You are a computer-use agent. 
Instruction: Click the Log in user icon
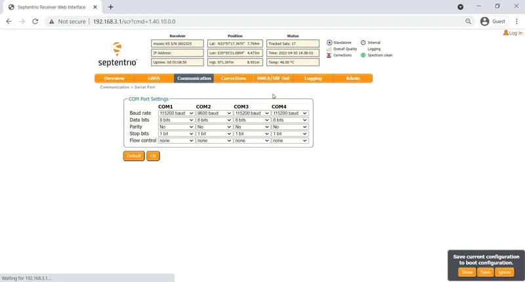pyautogui.click(x=505, y=33)
